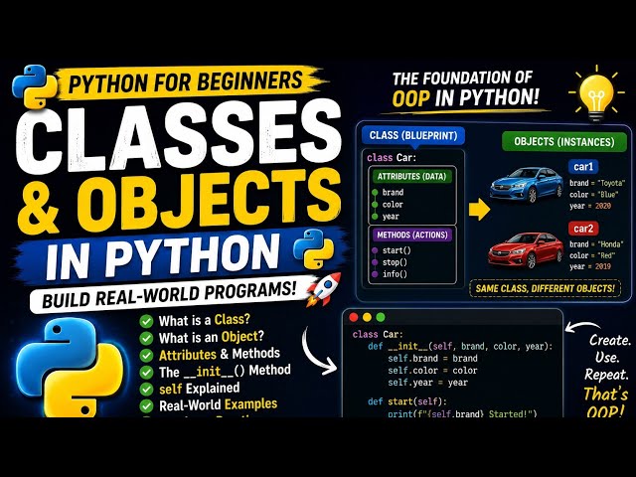This screenshot has height=477, width=636.
Task: Click the green checkmark beside 'What is a Class?'
Action: click(x=146, y=321)
